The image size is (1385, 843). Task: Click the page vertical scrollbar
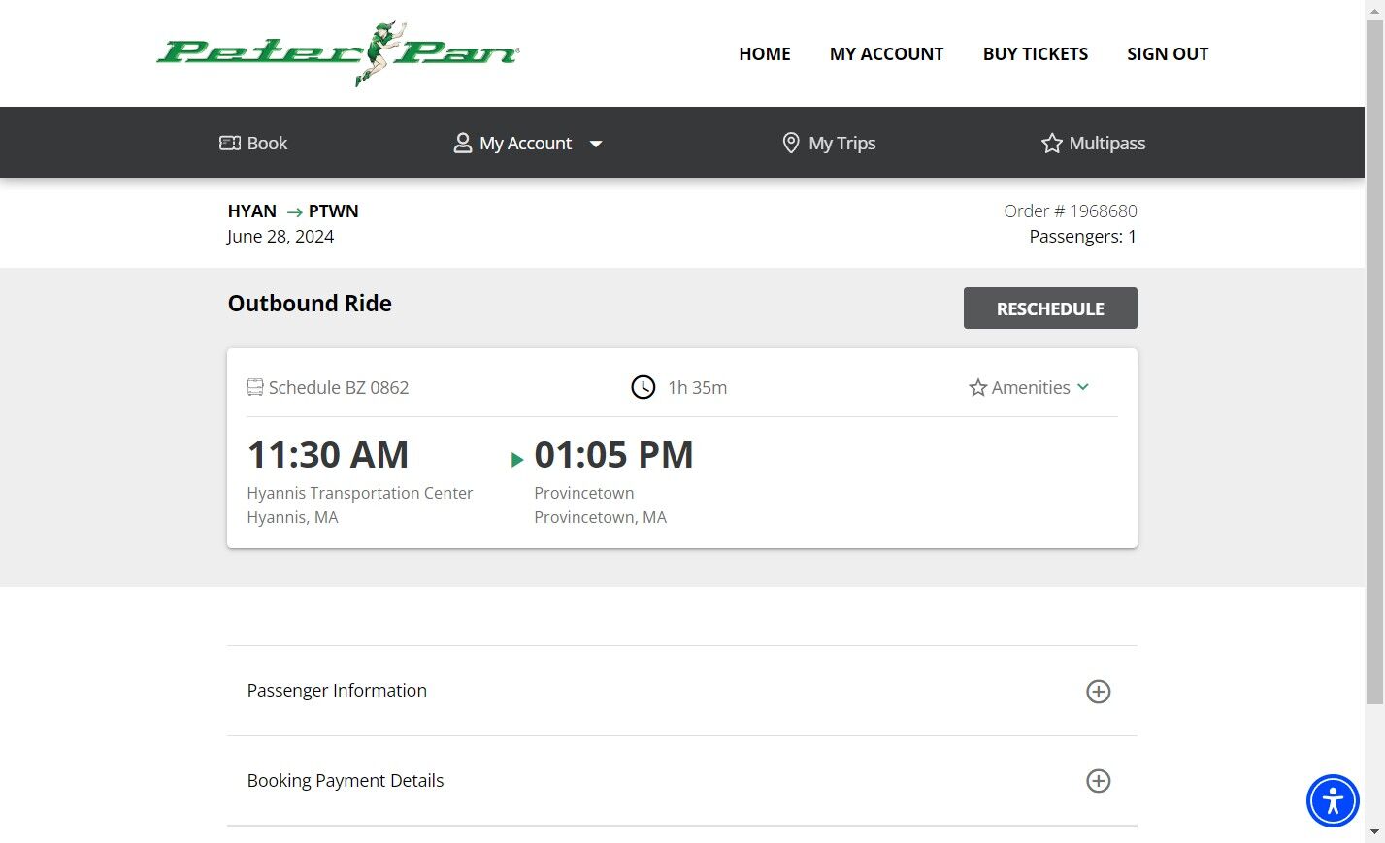pos(1374,388)
